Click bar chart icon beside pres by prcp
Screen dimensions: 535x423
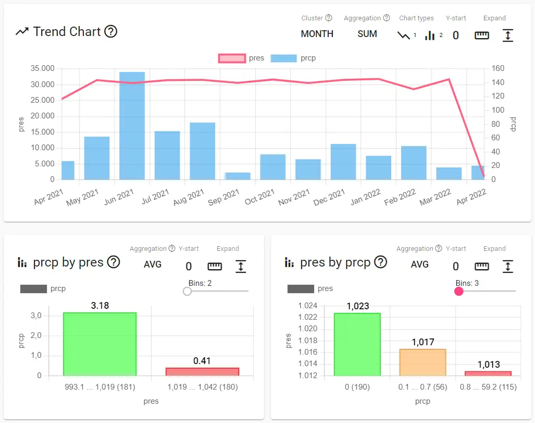(x=289, y=262)
